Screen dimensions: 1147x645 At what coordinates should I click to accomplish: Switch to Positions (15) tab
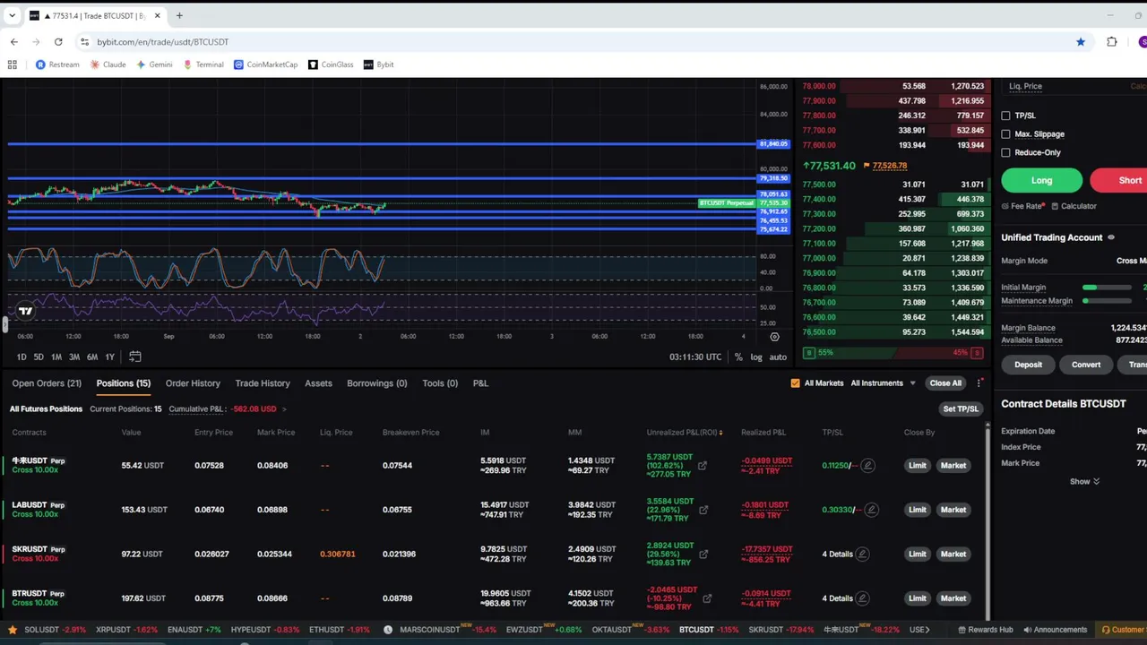124,383
